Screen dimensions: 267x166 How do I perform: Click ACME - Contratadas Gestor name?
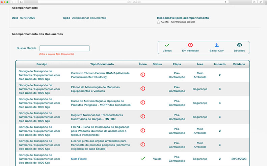pos(178,22)
